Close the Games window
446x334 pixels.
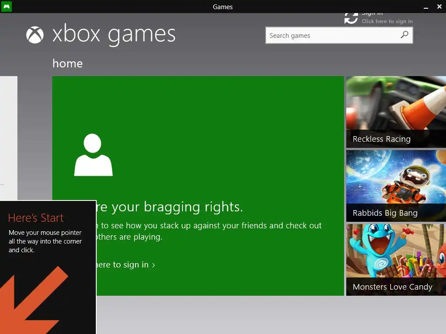[439, 7]
